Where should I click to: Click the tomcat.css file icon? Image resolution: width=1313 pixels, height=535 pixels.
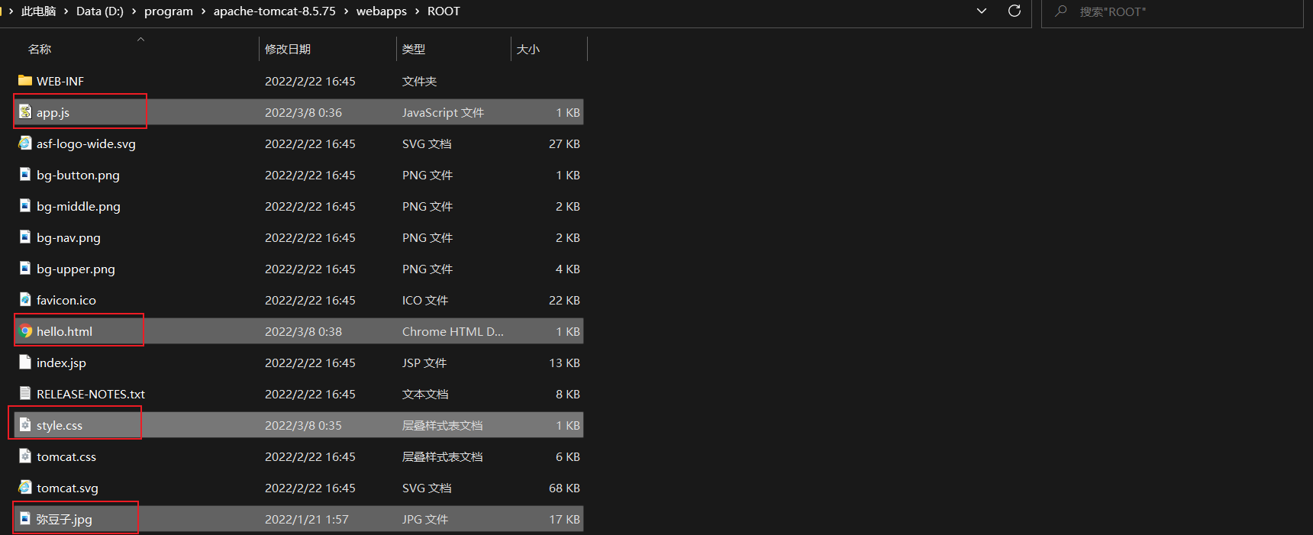pos(25,456)
